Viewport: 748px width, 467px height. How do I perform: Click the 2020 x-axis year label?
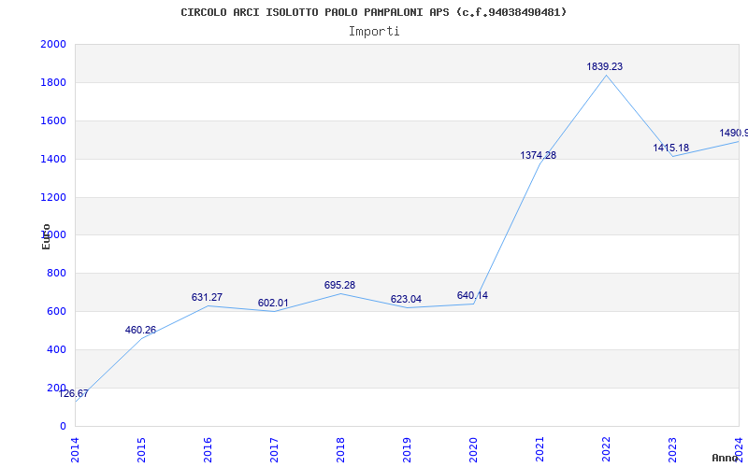pos(473,450)
